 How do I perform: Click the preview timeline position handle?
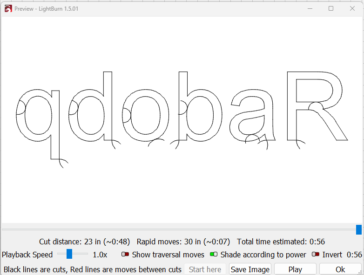coord(359,229)
